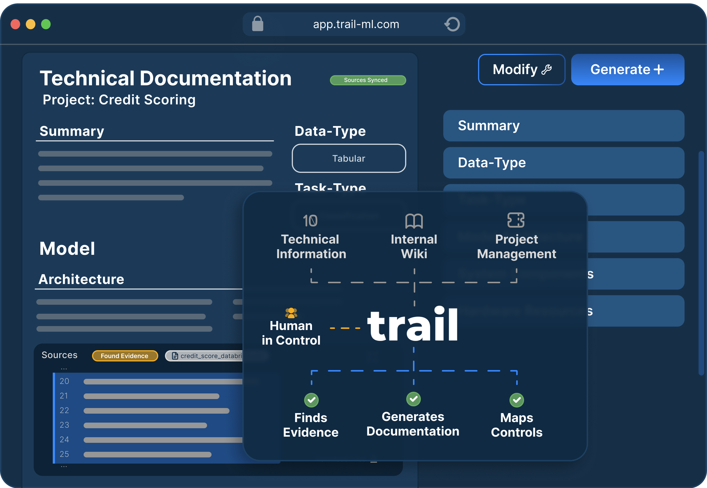The height and width of the screenshot is (488, 707).
Task: Click the green maximize window button
Action: coord(46,24)
